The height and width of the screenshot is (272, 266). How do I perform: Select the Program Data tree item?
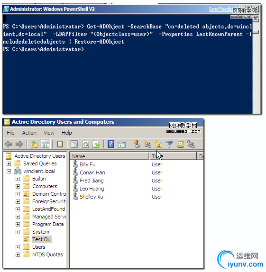pyautogui.click(x=48, y=224)
